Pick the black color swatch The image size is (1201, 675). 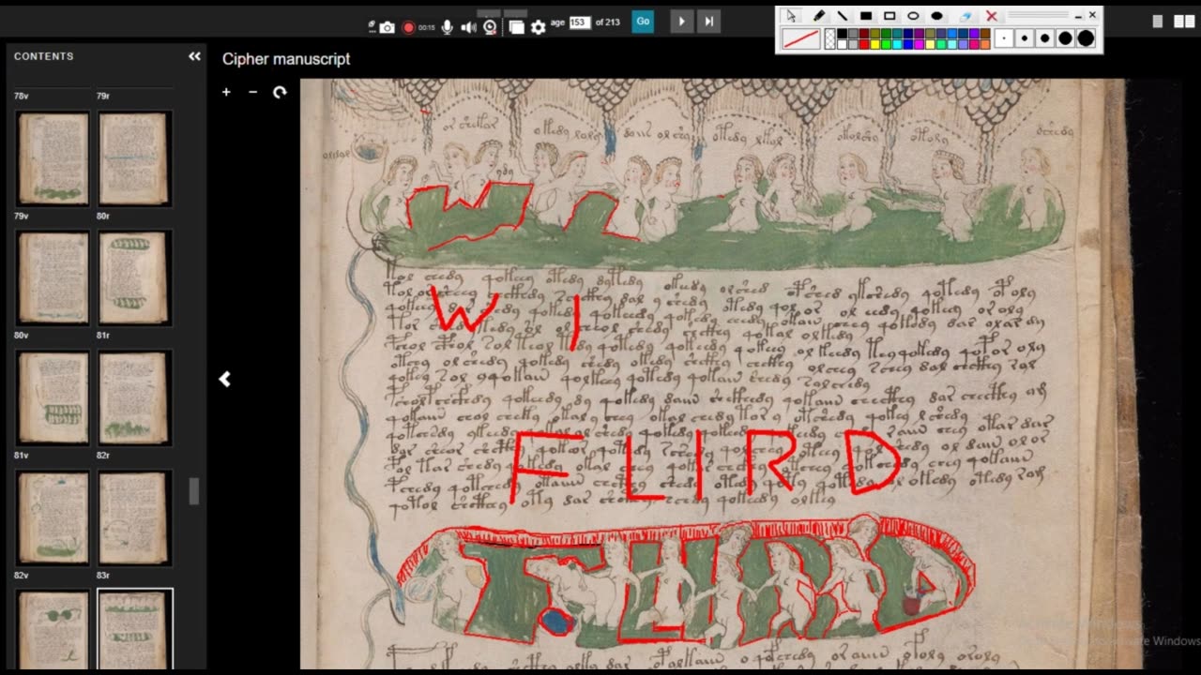[x=842, y=34]
